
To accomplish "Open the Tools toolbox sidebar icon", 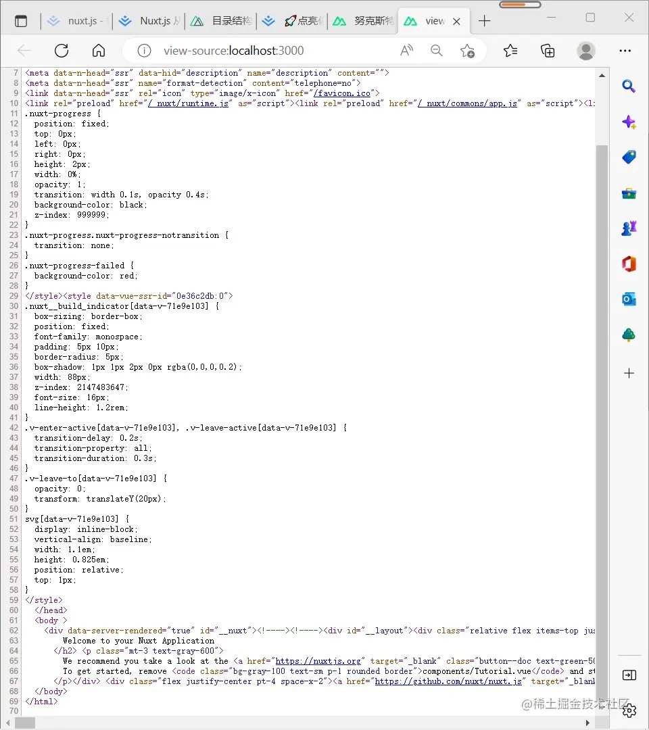I will tap(629, 193).
